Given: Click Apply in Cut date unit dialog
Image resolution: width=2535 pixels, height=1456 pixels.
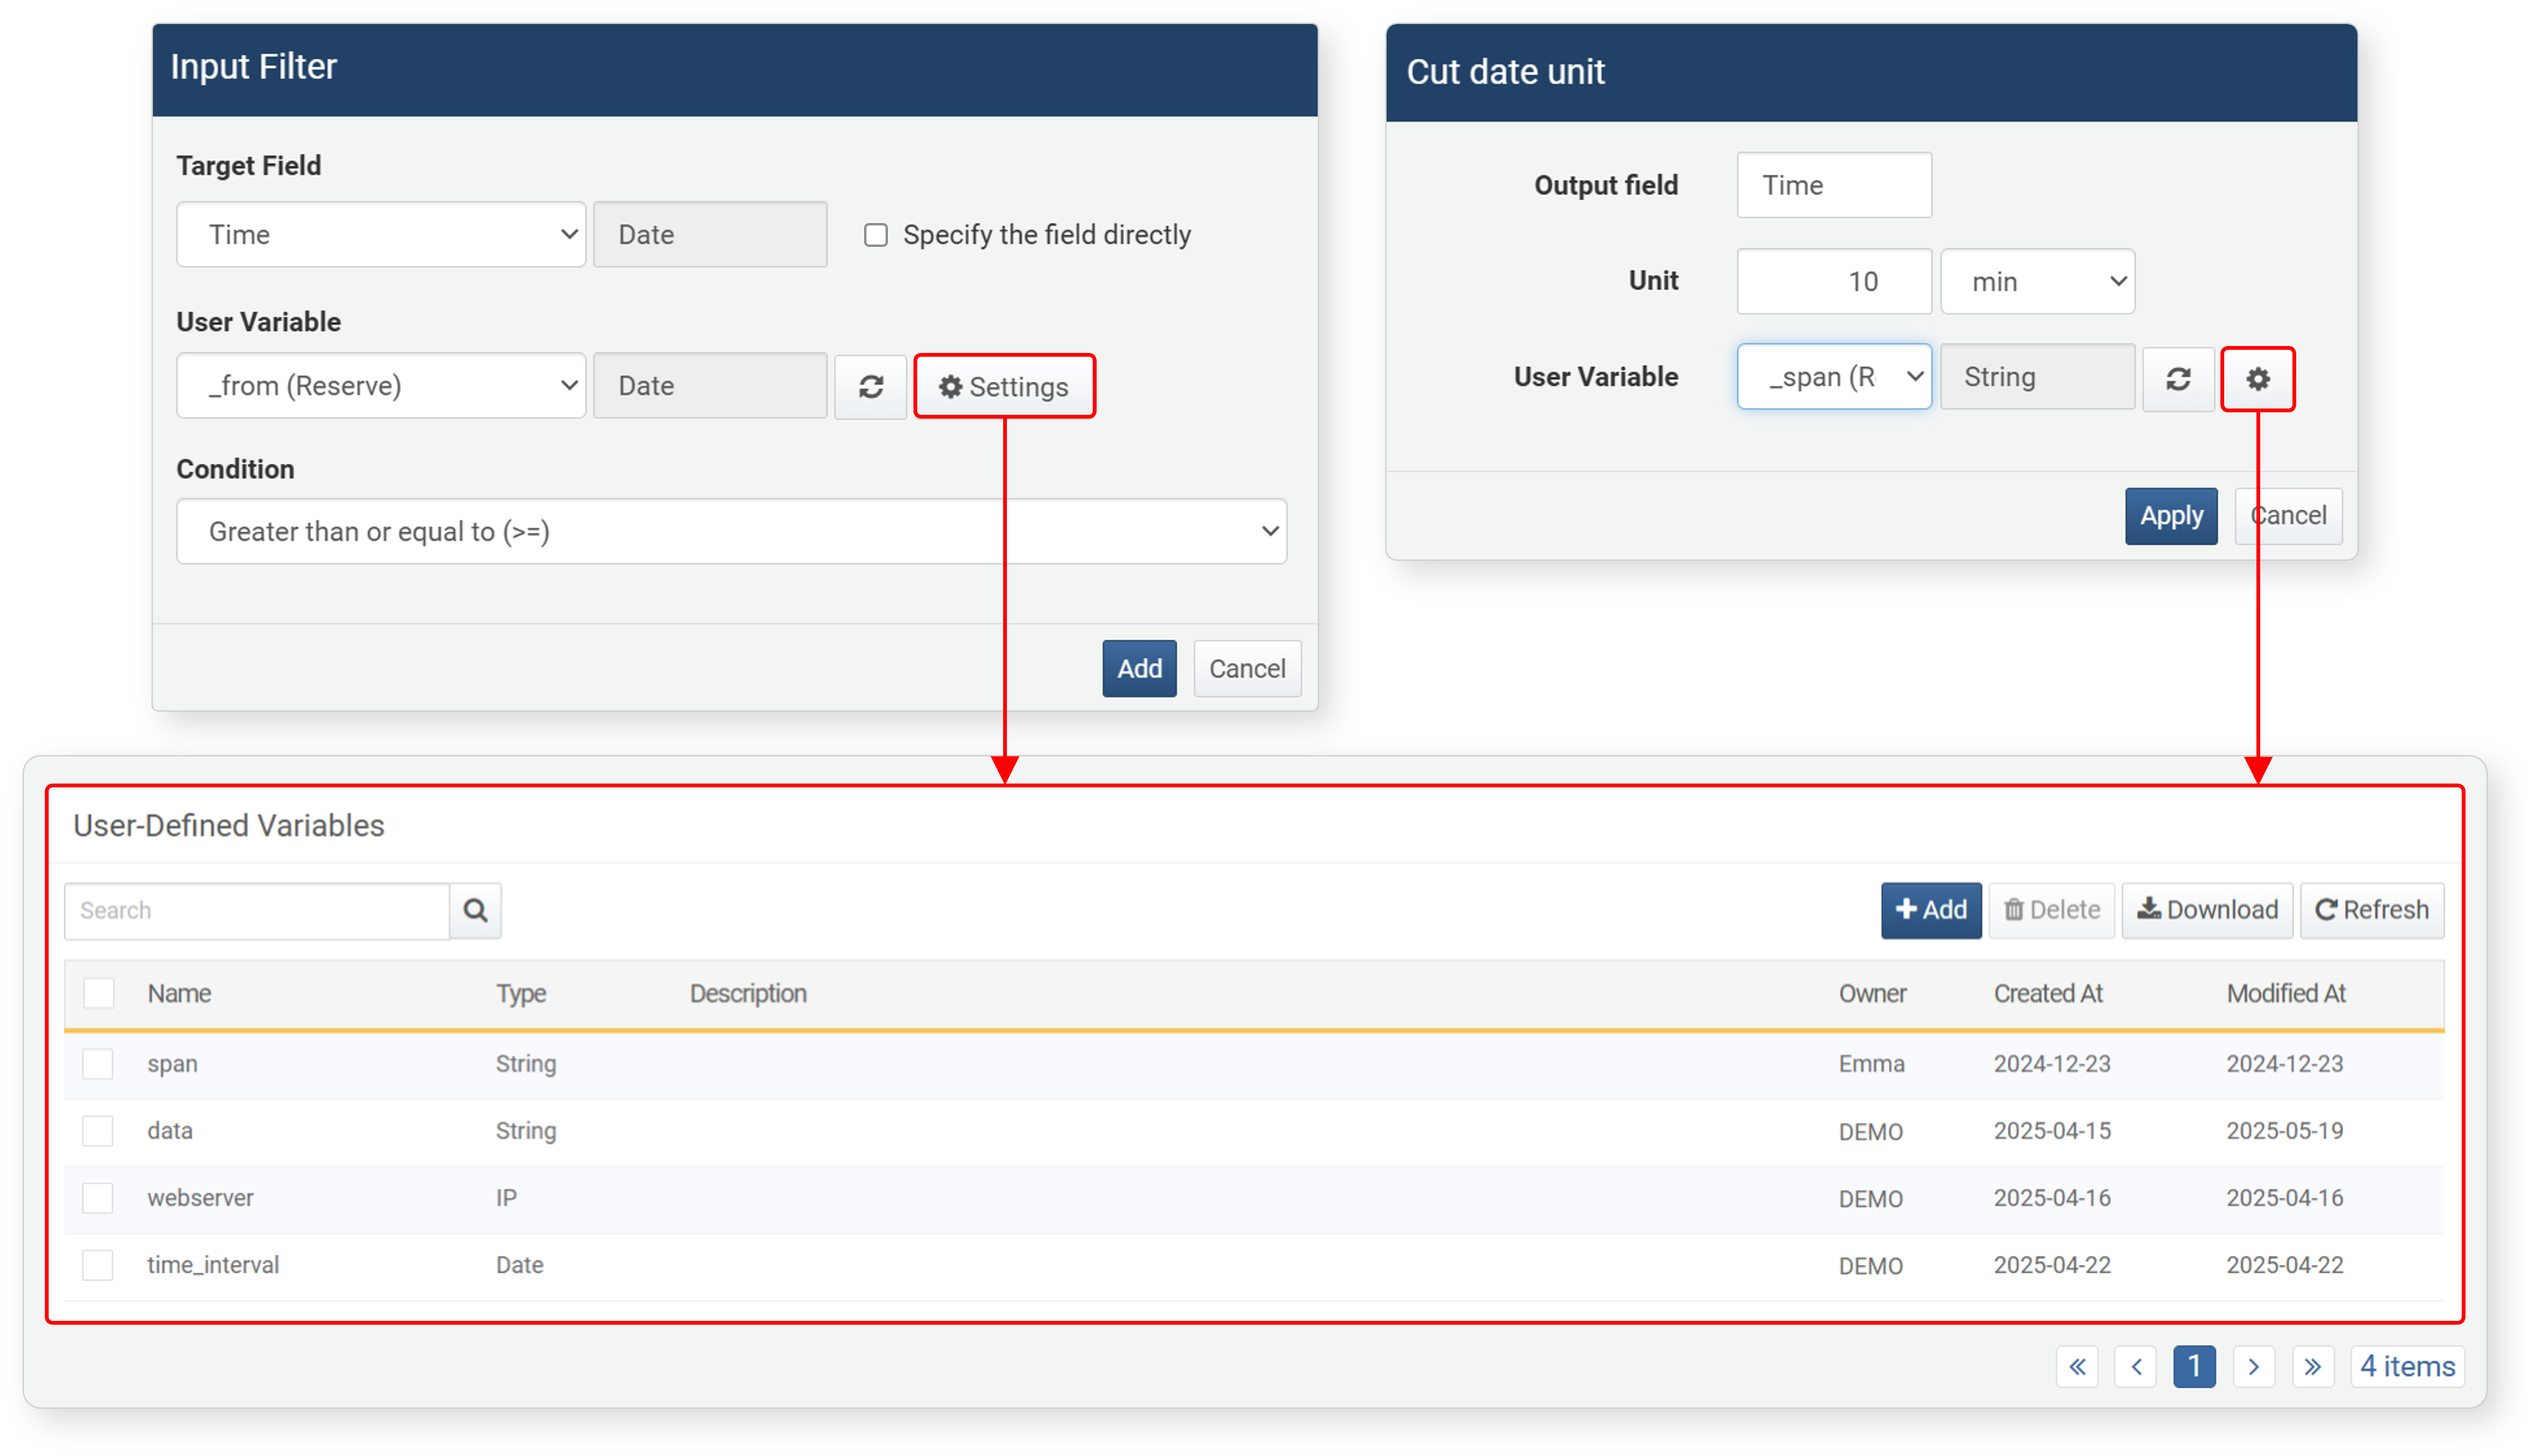Looking at the screenshot, I should [x=2171, y=516].
